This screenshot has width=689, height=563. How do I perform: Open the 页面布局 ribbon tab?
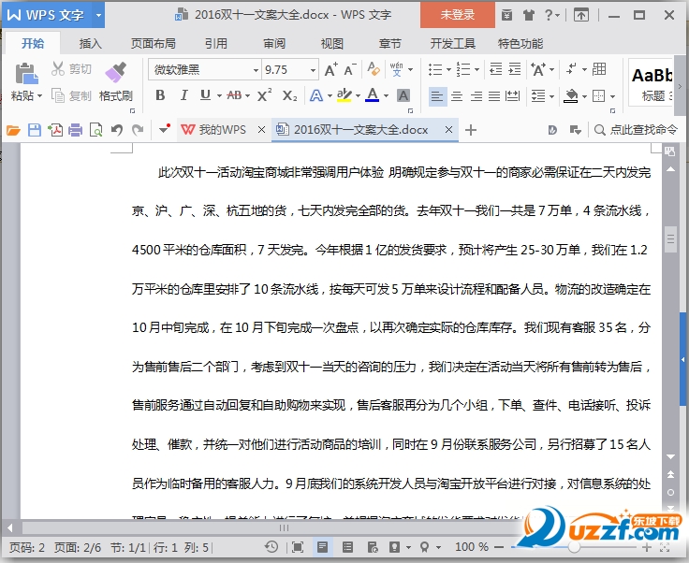click(154, 43)
